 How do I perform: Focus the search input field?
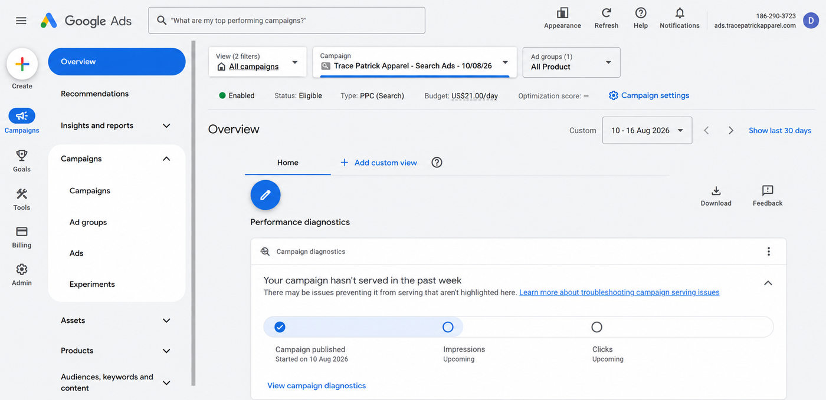287,21
